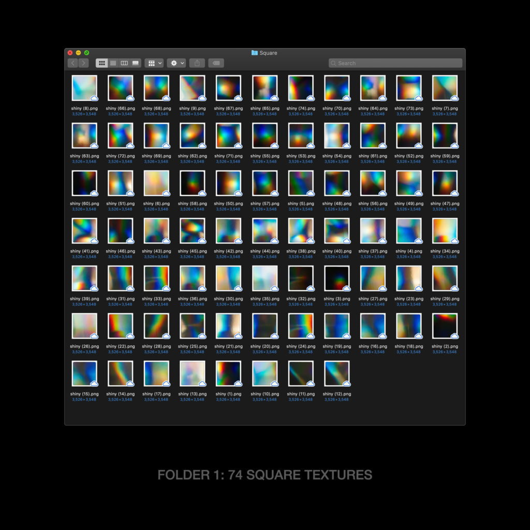
Task: Select the shiny (66).png file label
Action: [x=120, y=109]
